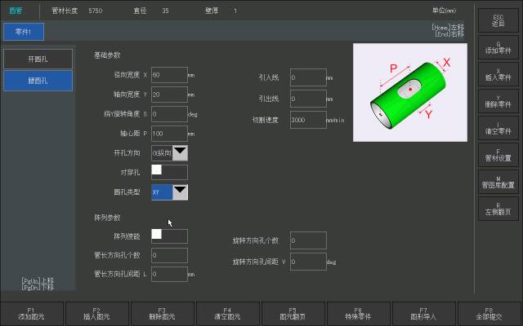Click the 引出线 input field
Image resolution: width=523 pixels, height=326 pixels.
(x=308, y=99)
